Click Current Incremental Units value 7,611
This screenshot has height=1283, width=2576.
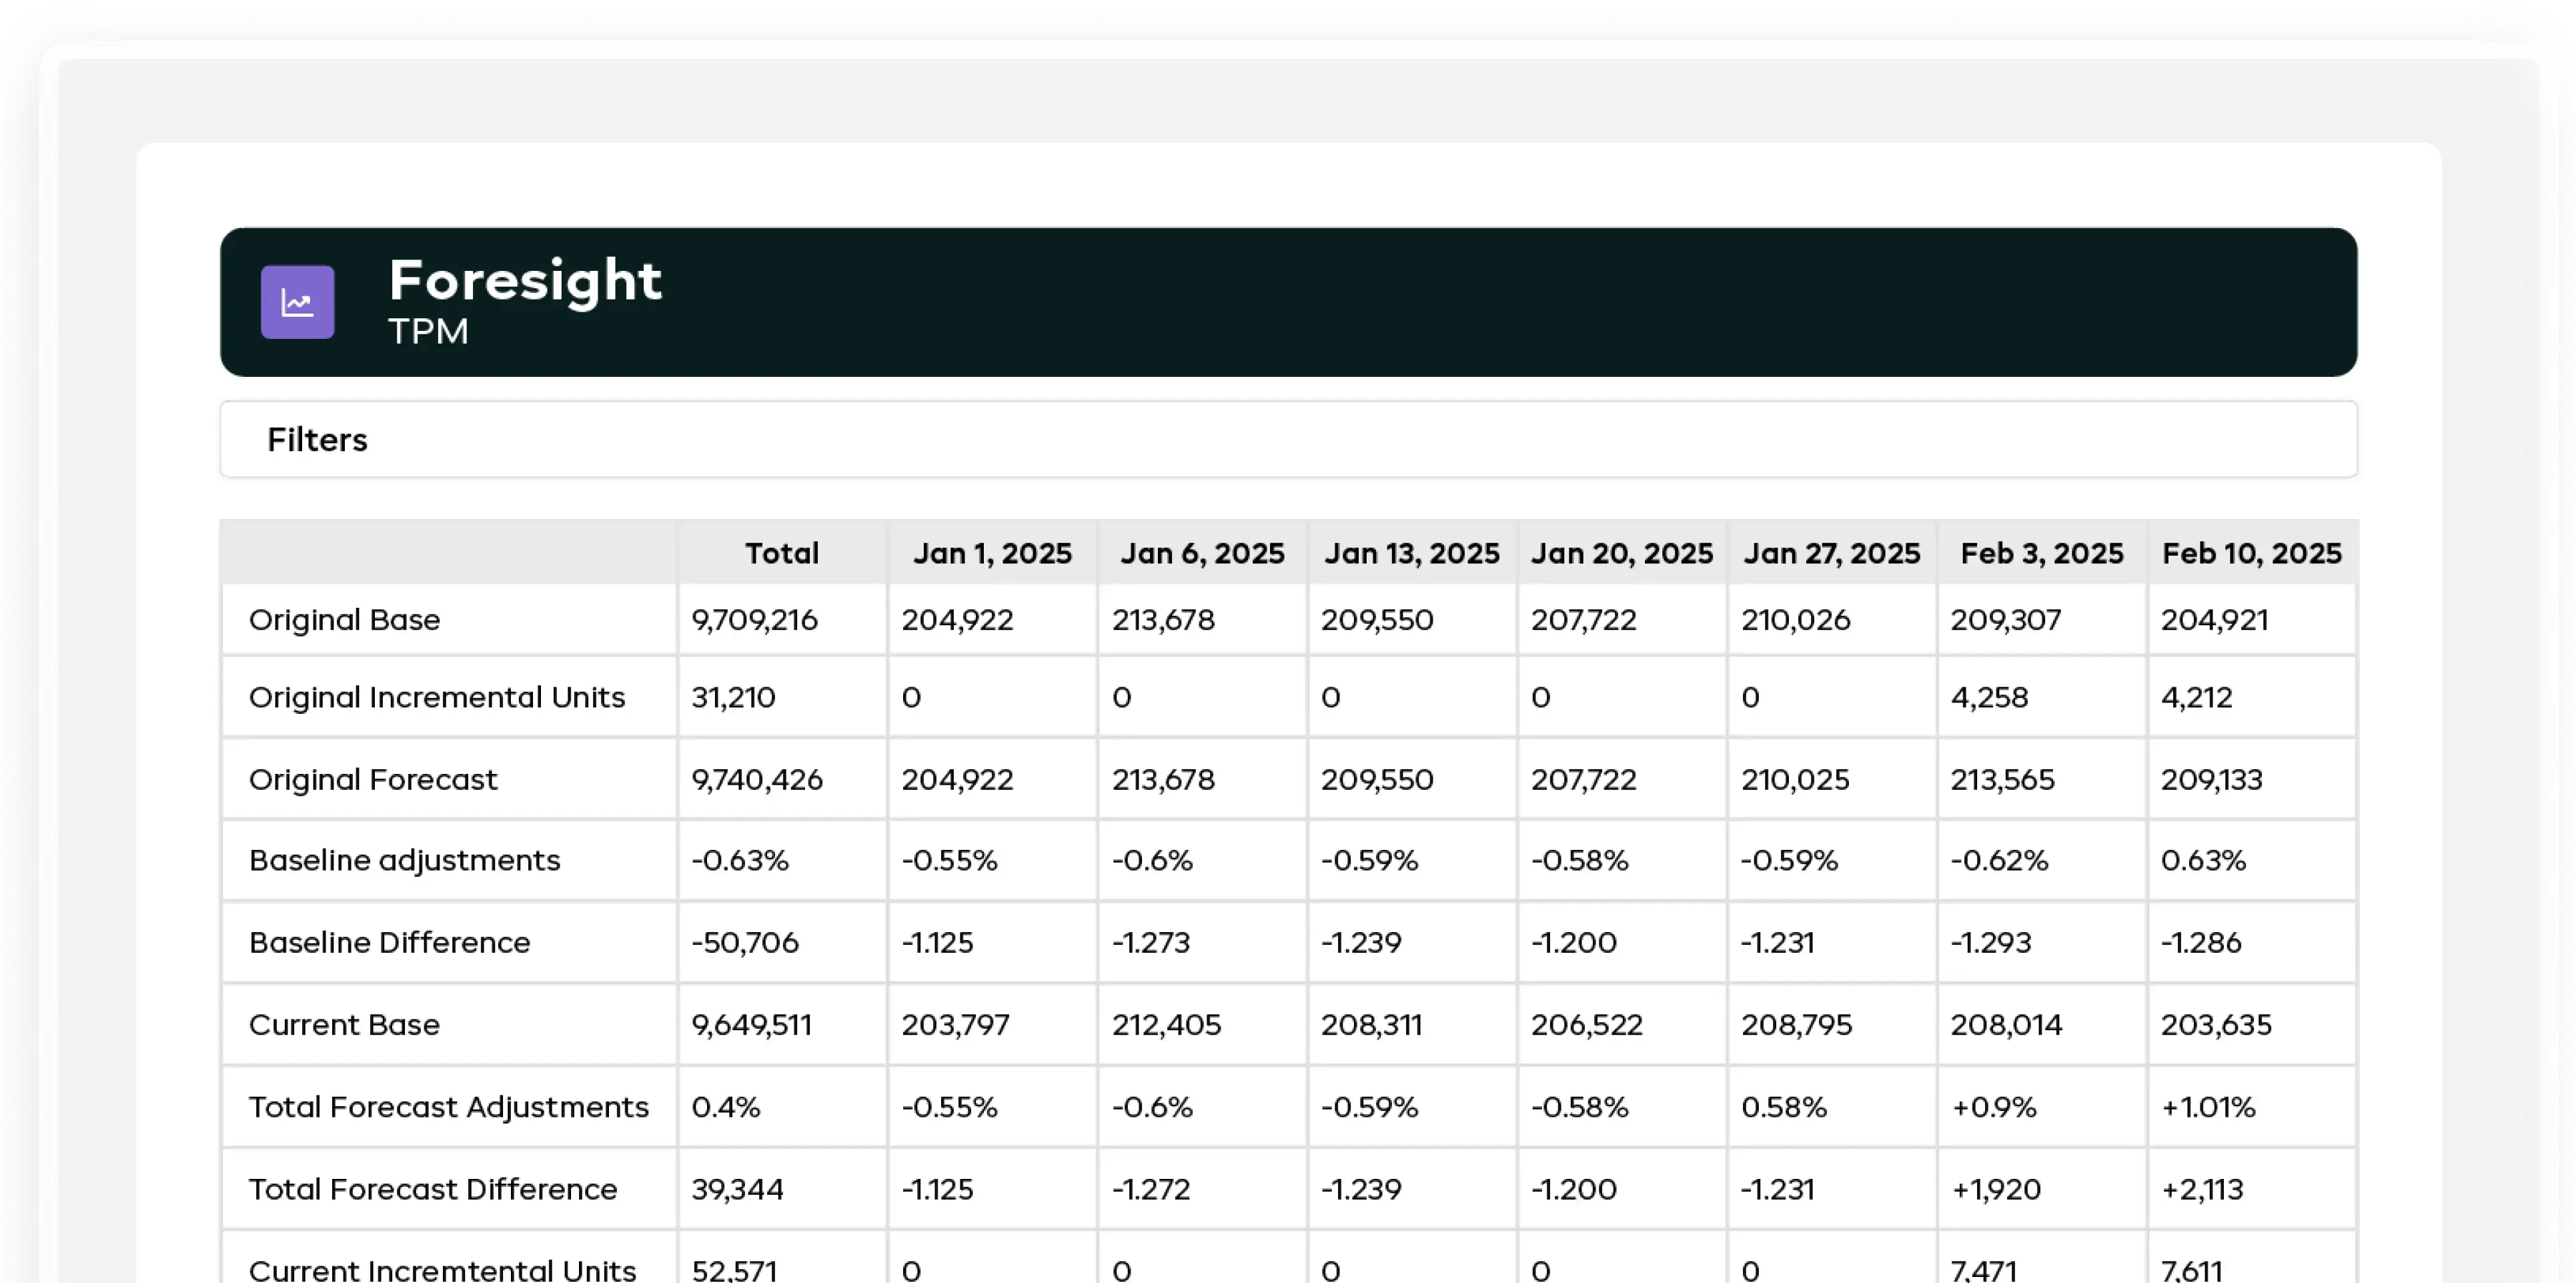tap(2192, 1270)
